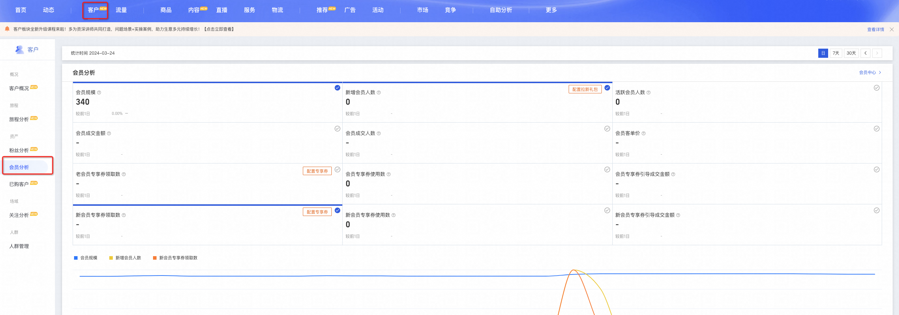The height and width of the screenshot is (315, 899).
Task: Click the 查看详情 link in the banner
Action: [x=876, y=30]
